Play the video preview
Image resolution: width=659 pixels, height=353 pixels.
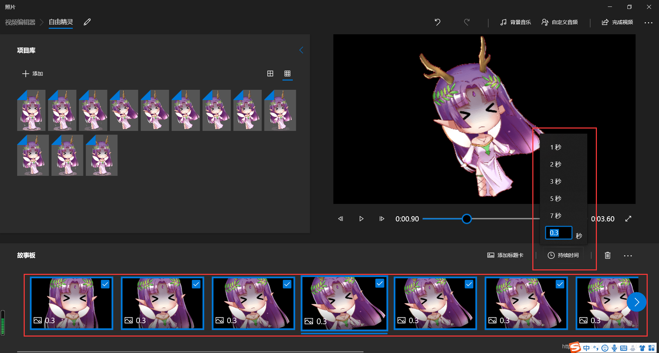(x=361, y=219)
